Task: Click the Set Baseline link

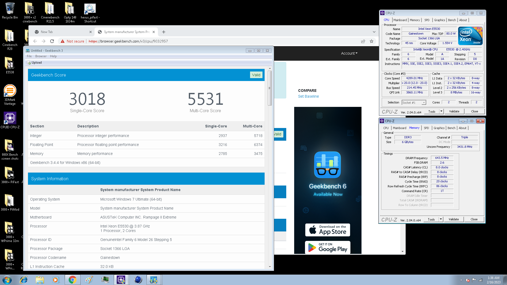Action: click(308, 96)
